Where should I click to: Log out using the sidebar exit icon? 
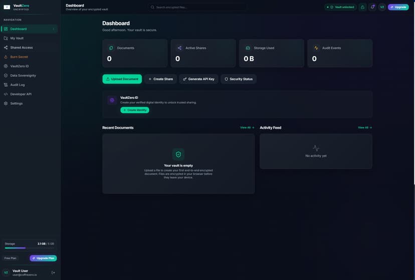pos(53,272)
